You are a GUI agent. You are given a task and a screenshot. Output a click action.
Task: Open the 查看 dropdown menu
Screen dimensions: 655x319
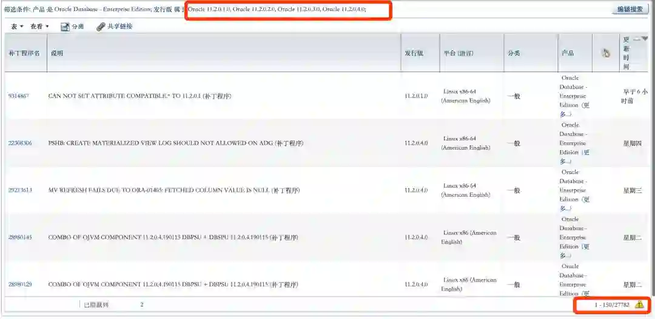pyautogui.click(x=39, y=27)
